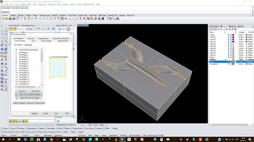
Task: Click the Generate button
Action: (35, 113)
